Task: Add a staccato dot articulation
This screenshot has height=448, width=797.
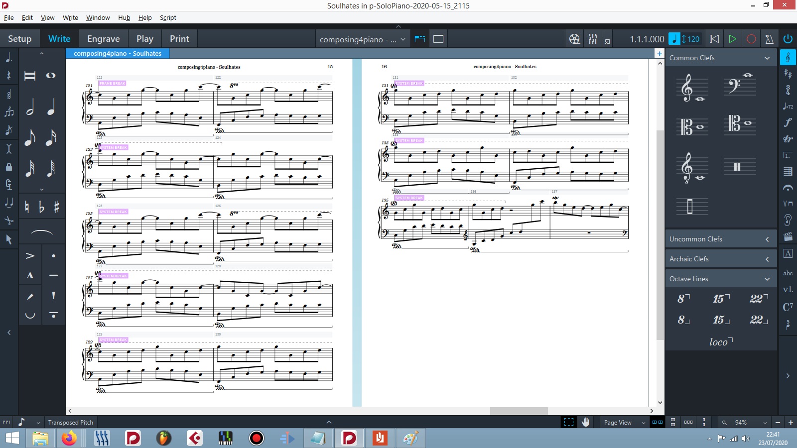Action: (x=53, y=256)
